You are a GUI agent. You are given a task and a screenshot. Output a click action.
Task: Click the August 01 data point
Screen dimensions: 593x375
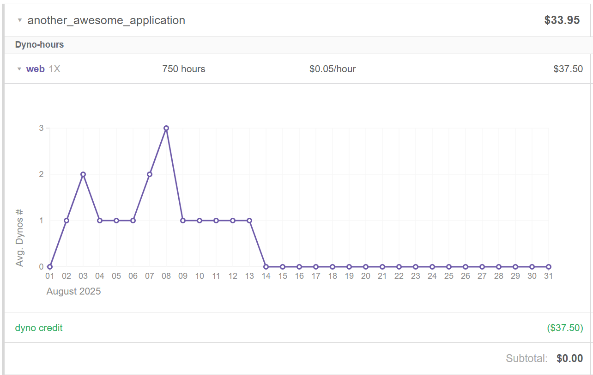click(x=50, y=267)
